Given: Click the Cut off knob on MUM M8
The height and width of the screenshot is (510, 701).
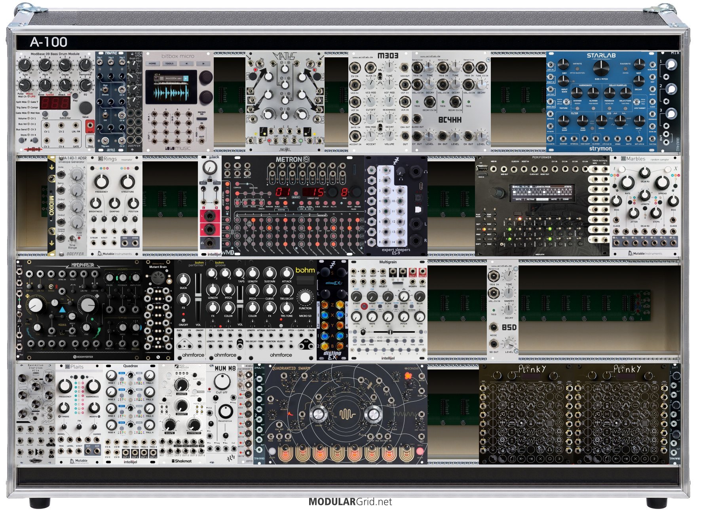Looking at the screenshot, I should click(222, 382).
